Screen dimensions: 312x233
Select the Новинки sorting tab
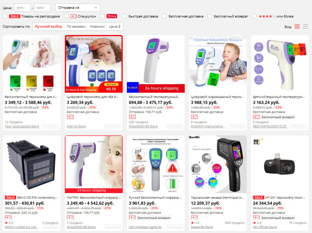pyautogui.click(x=97, y=27)
